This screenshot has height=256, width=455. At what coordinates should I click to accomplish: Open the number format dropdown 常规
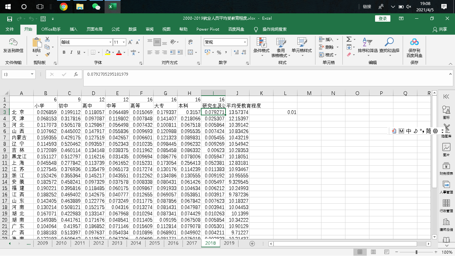pyautogui.click(x=245, y=42)
